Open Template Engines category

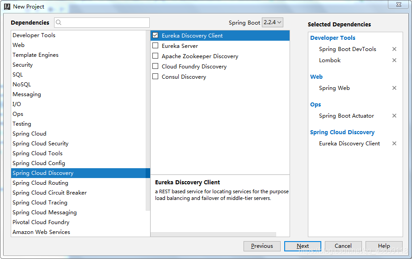click(79, 55)
